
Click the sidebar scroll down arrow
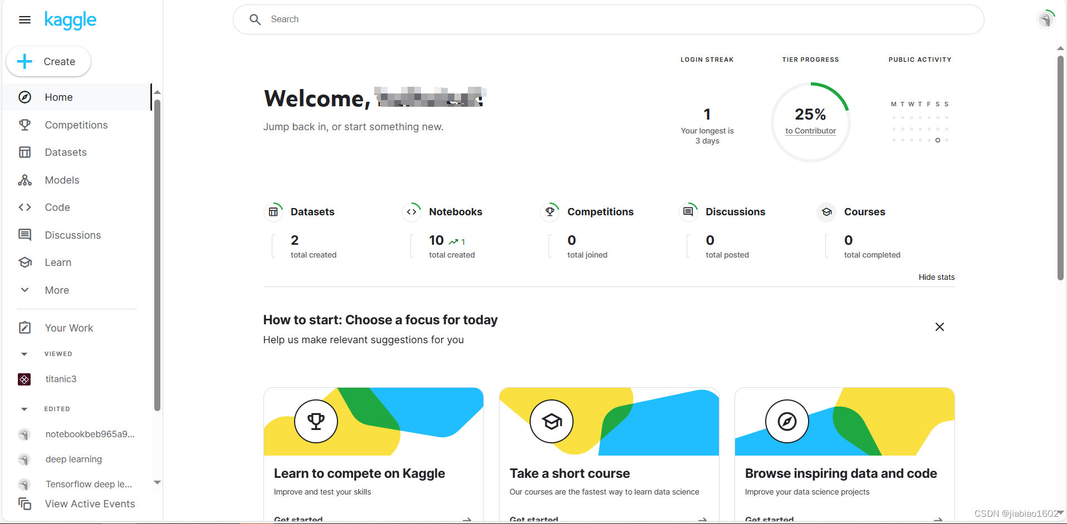click(157, 482)
